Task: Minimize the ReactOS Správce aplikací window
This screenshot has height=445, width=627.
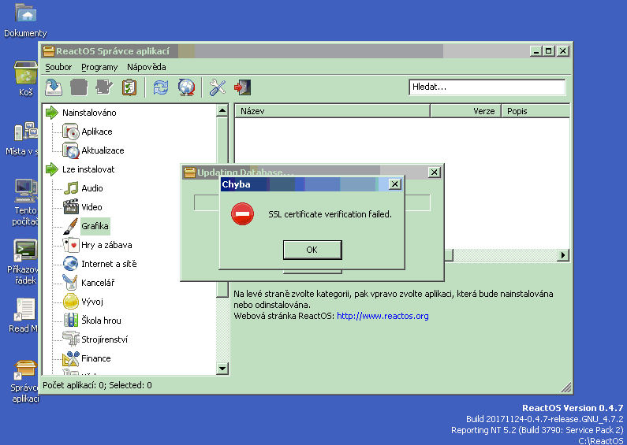Action: point(536,50)
